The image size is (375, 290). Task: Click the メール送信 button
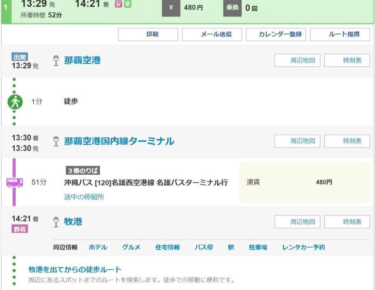(212, 35)
